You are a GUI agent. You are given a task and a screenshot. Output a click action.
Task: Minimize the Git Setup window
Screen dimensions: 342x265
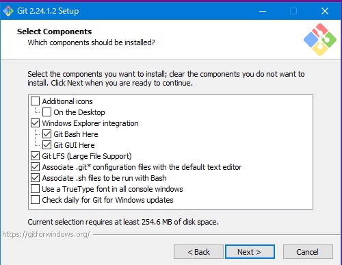pyautogui.click(x=263, y=11)
